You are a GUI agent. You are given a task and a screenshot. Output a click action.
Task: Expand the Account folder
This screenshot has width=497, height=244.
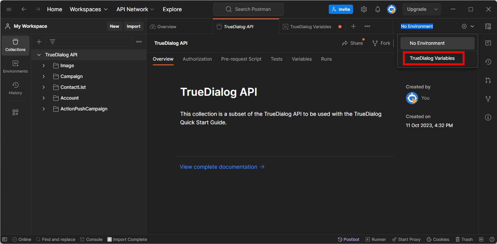click(44, 98)
